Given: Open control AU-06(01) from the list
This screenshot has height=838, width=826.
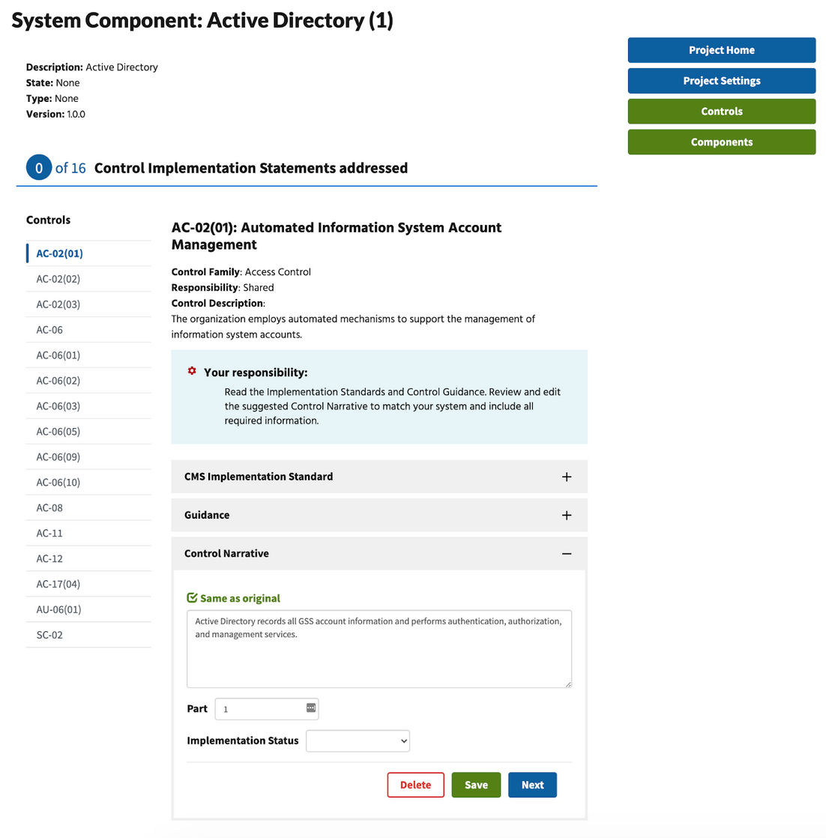Looking at the screenshot, I should (58, 609).
